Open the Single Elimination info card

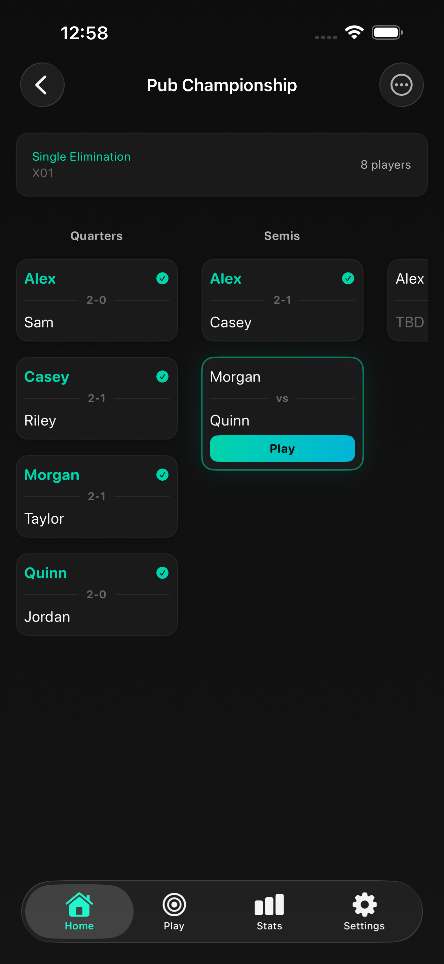click(x=222, y=164)
